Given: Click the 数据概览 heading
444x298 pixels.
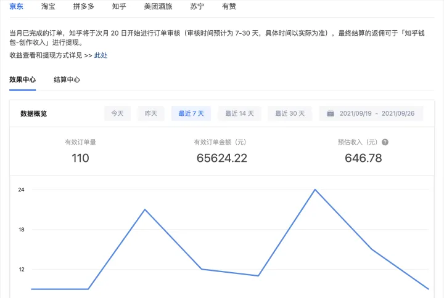Looking at the screenshot, I should coord(33,114).
